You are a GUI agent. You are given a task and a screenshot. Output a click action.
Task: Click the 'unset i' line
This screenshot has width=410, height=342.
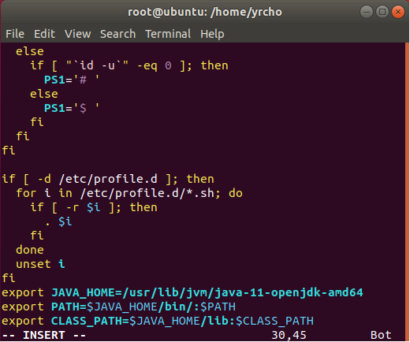pos(40,264)
